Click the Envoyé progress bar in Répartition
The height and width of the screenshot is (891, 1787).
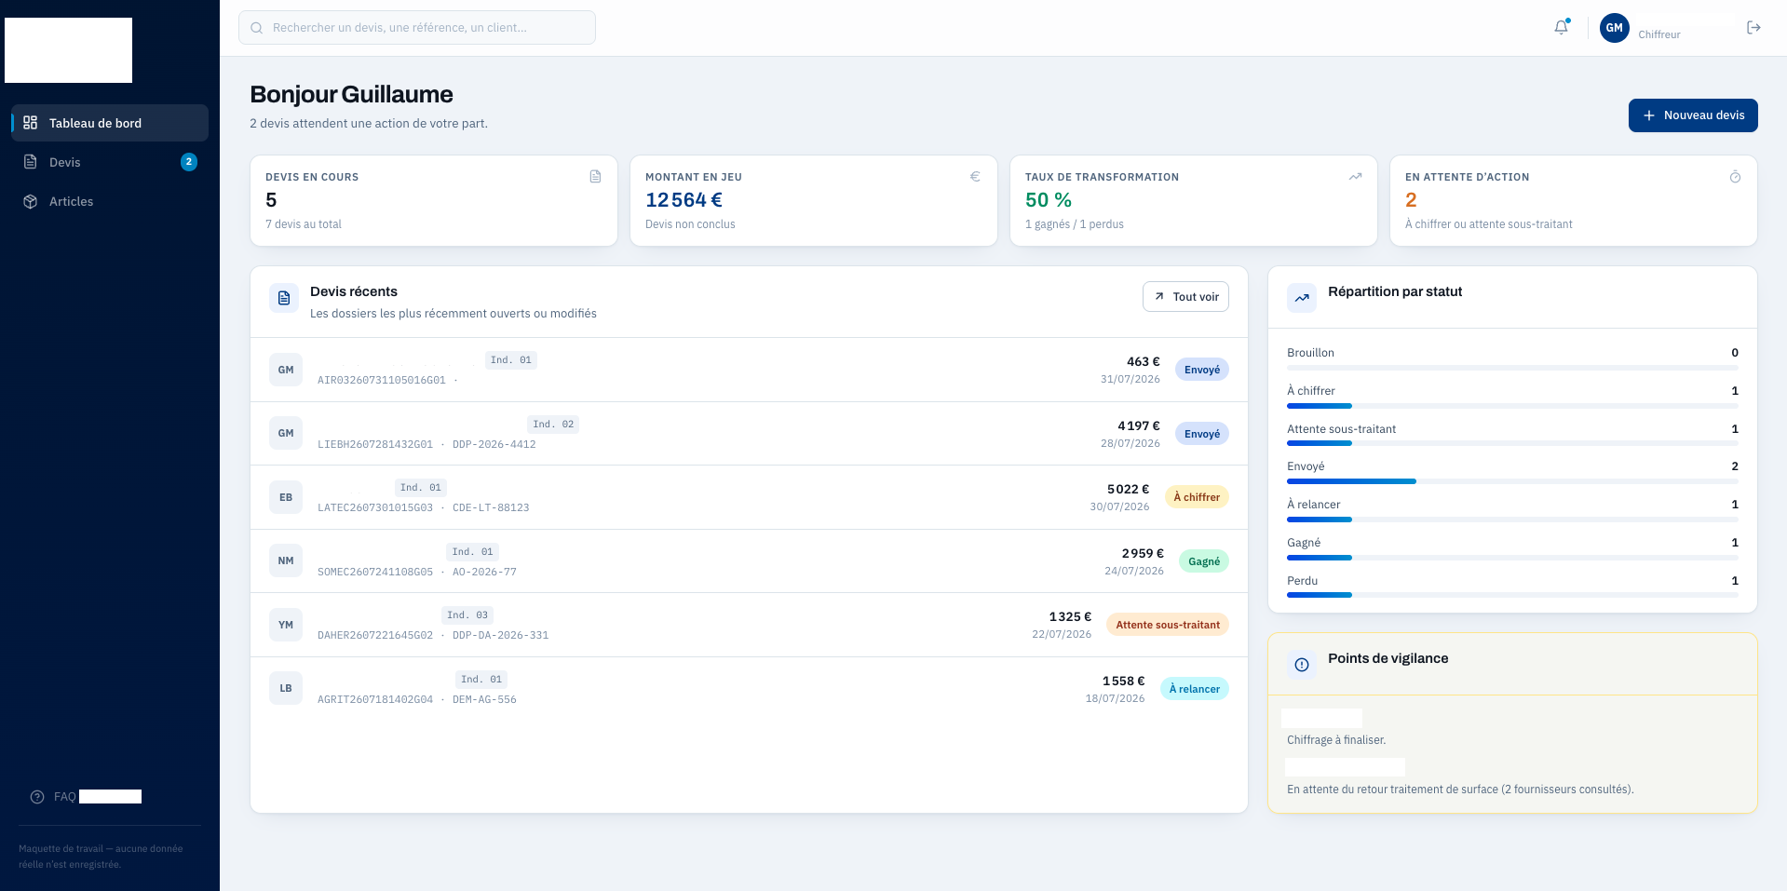coord(1512,481)
